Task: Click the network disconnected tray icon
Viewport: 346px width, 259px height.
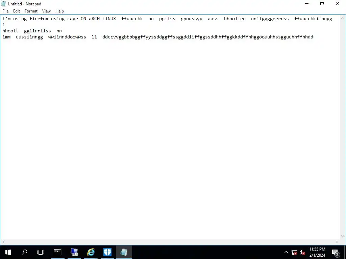Action: point(294,252)
